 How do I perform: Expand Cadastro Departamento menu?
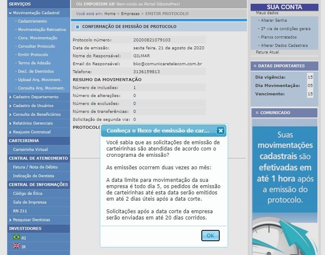[x=10, y=97]
